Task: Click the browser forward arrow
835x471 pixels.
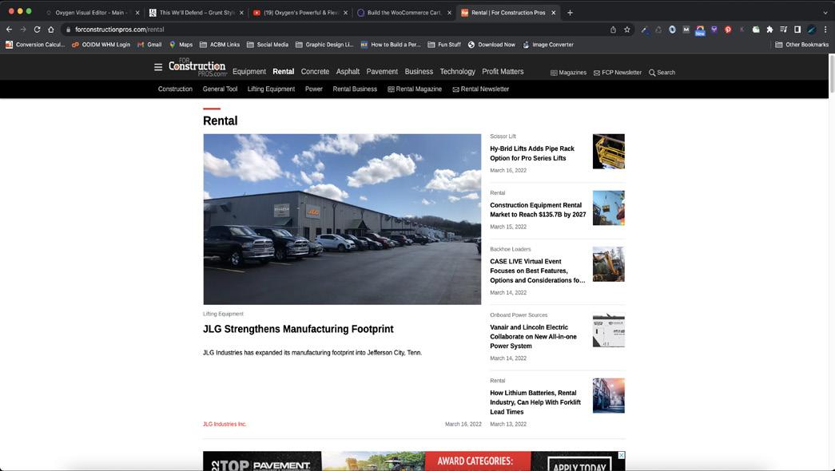Action: tap(23, 30)
